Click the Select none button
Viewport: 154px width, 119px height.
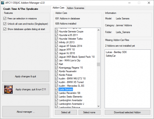[89, 112]
